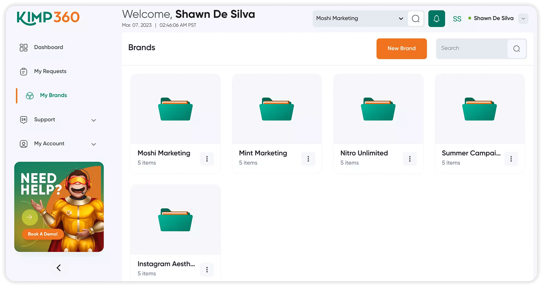This screenshot has width=543, height=287.
Task: Open the Moshi Marketing three-dot menu
Action: pos(207,159)
